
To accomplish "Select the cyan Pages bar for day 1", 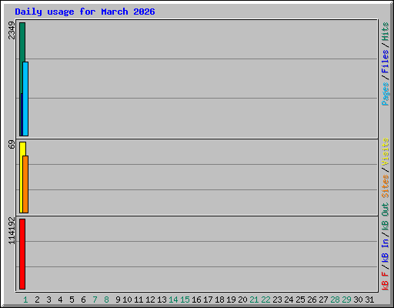I will coord(25,99).
